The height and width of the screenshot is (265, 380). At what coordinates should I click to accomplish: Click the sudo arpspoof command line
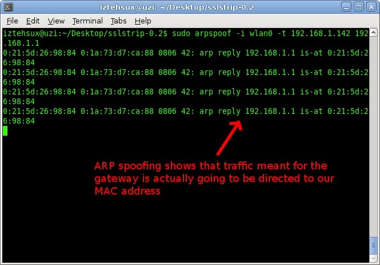[x=186, y=38]
